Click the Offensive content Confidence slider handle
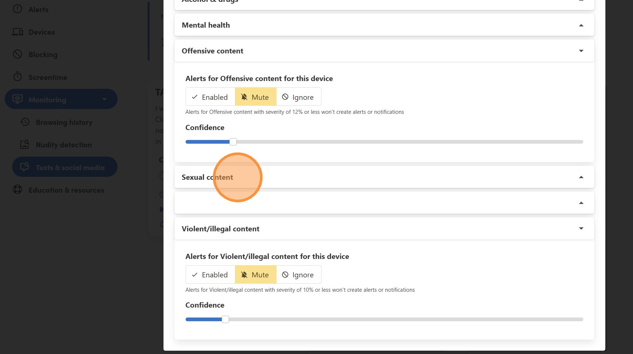 click(x=233, y=142)
